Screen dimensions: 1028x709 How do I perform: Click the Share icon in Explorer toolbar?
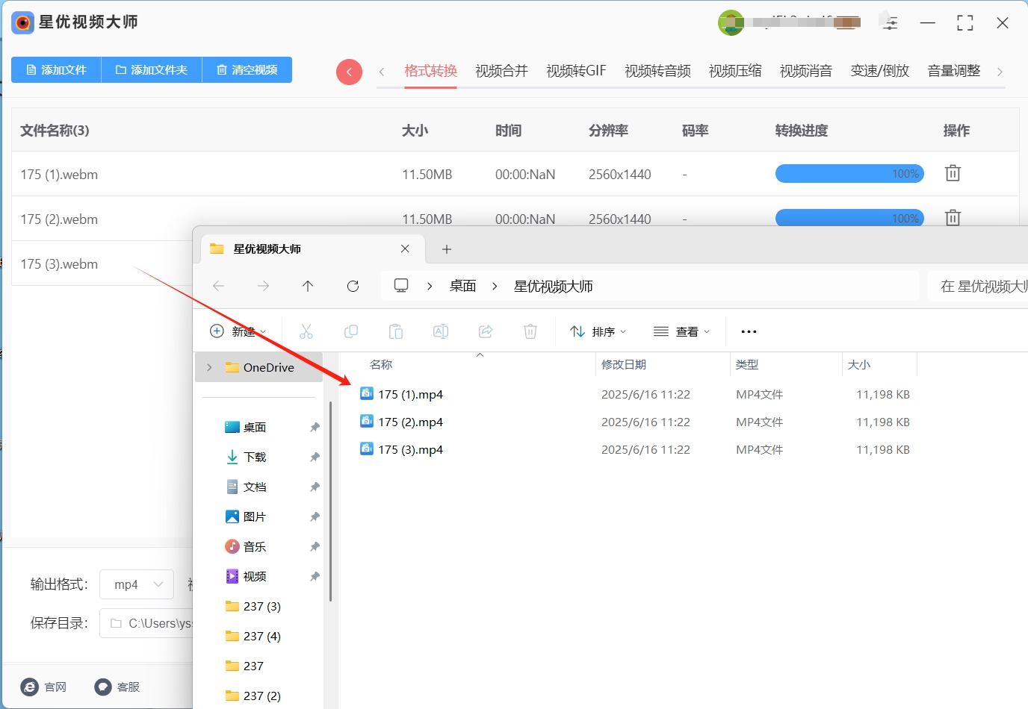[x=486, y=331]
